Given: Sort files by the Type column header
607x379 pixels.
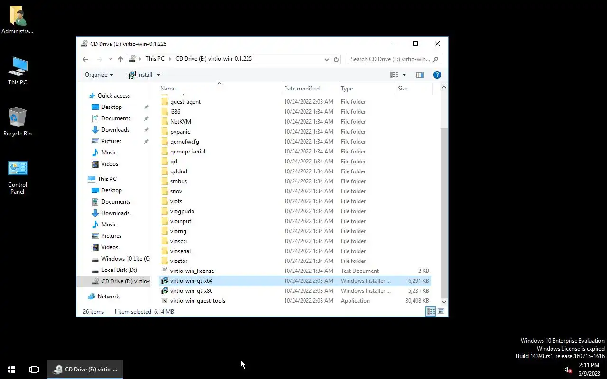Looking at the screenshot, I should click(x=366, y=89).
